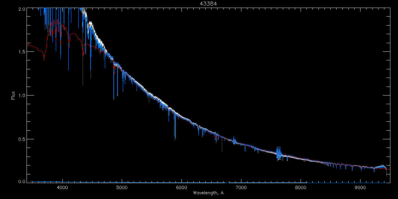Screen dimensions: 398x199
Task: Click the 0.0 flux tick label
Action: click(x=22, y=181)
